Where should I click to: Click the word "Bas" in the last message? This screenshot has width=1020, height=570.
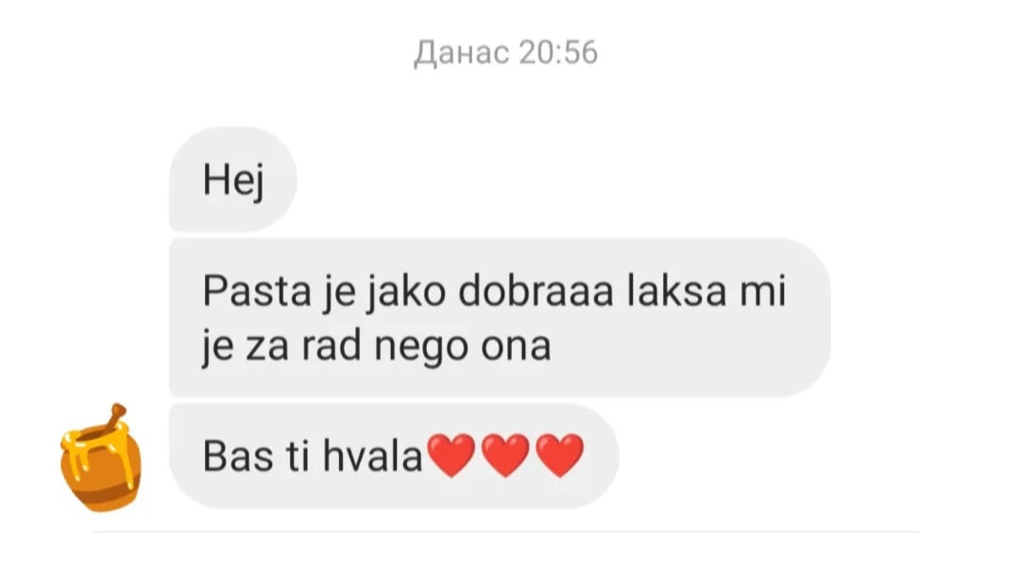(237, 456)
